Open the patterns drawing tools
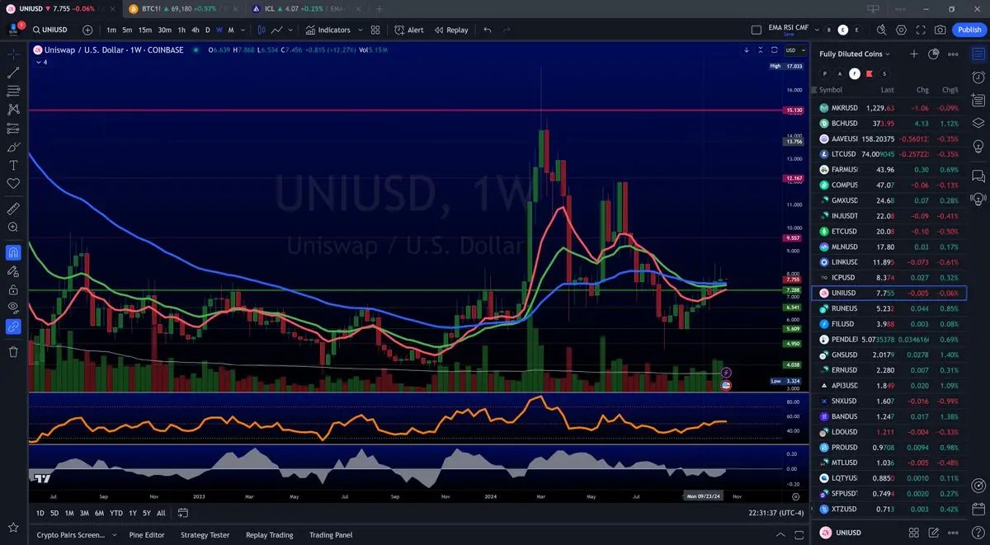This screenshot has width=990, height=545. tap(13, 110)
